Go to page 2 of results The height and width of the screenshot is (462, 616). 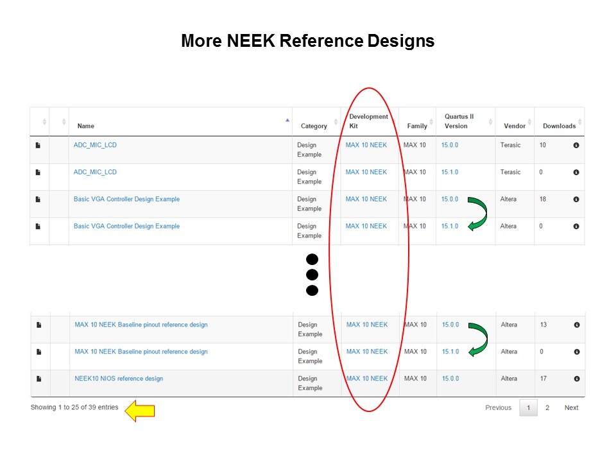click(x=547, y=408)
